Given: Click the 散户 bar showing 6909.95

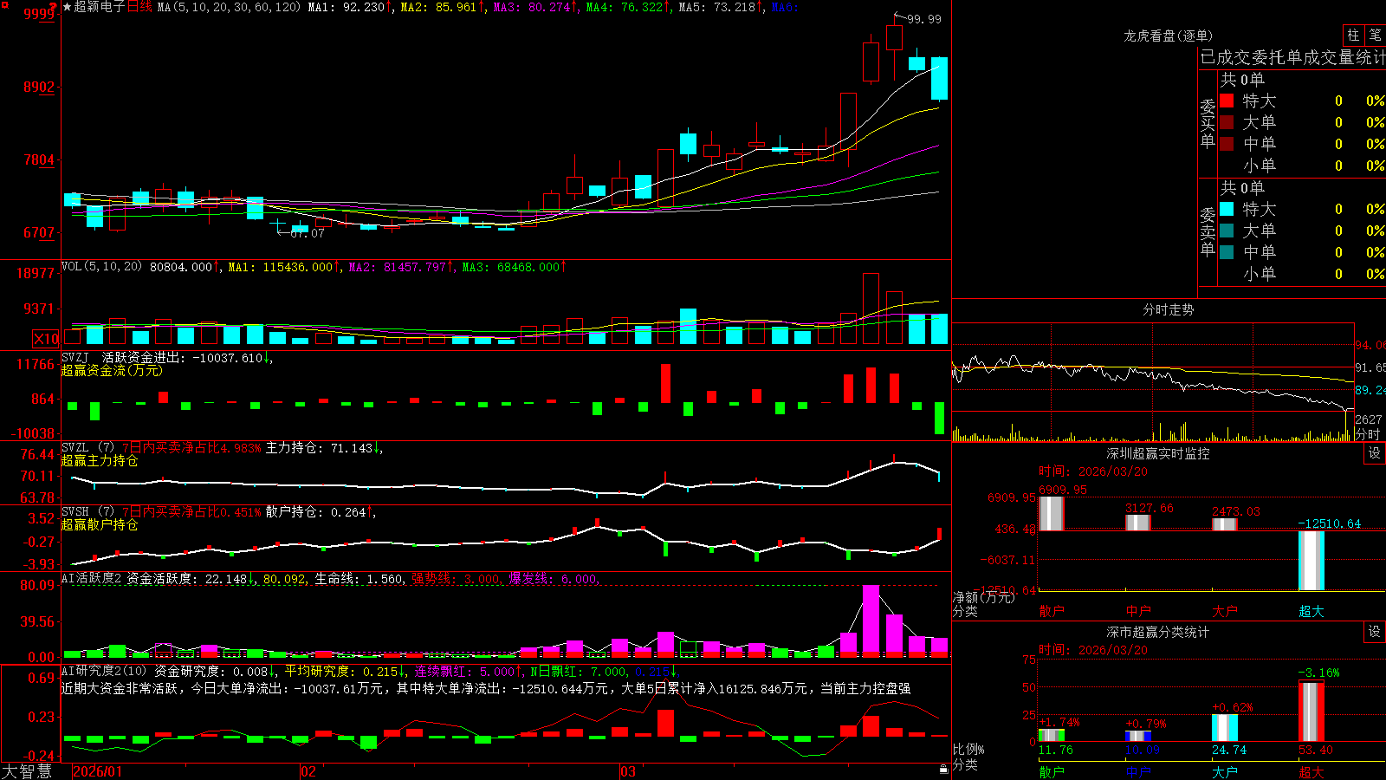Looking at the screenshot, I should [1052, 513].
